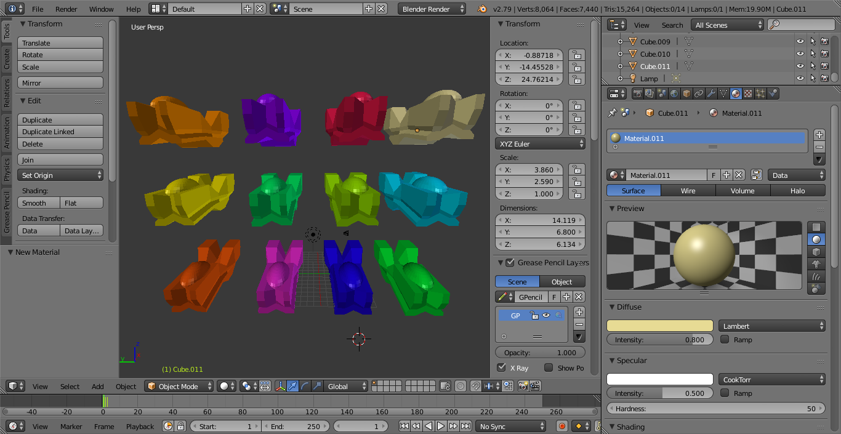The width and height of the screenshot is (841, 434).
Task: Open the XYZ Euler rotation mode dropdown
Action: pos(540,143)
